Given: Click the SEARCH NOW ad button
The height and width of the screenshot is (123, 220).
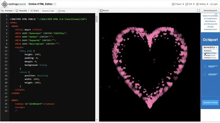Looking at the screenshot, I should (x=210, y=103).
